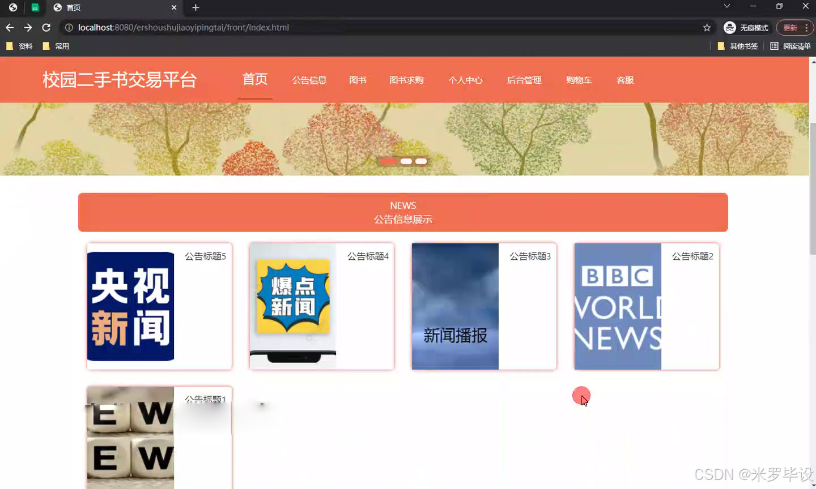Click the page vertical scrollbar thumb

[813, 188]
